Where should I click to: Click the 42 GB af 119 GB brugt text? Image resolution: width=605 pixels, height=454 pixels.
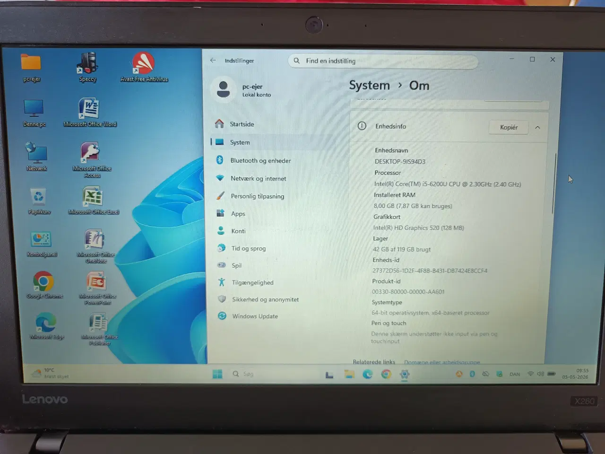pos(401,249)
